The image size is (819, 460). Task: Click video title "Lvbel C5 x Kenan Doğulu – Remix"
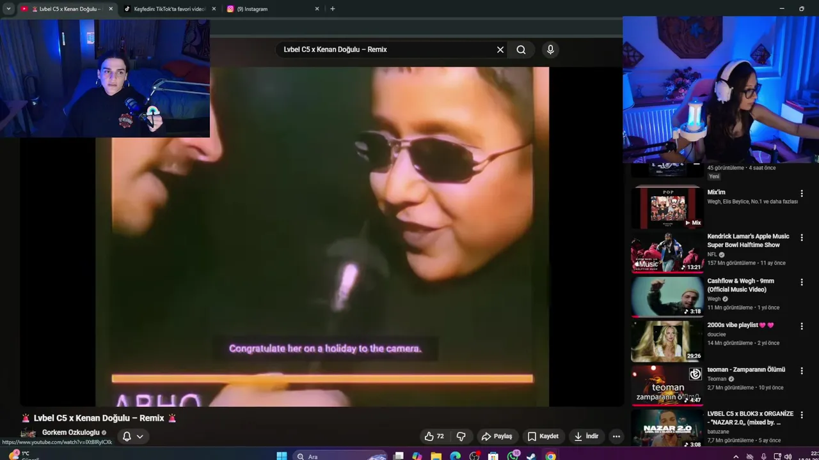[99, 418]
